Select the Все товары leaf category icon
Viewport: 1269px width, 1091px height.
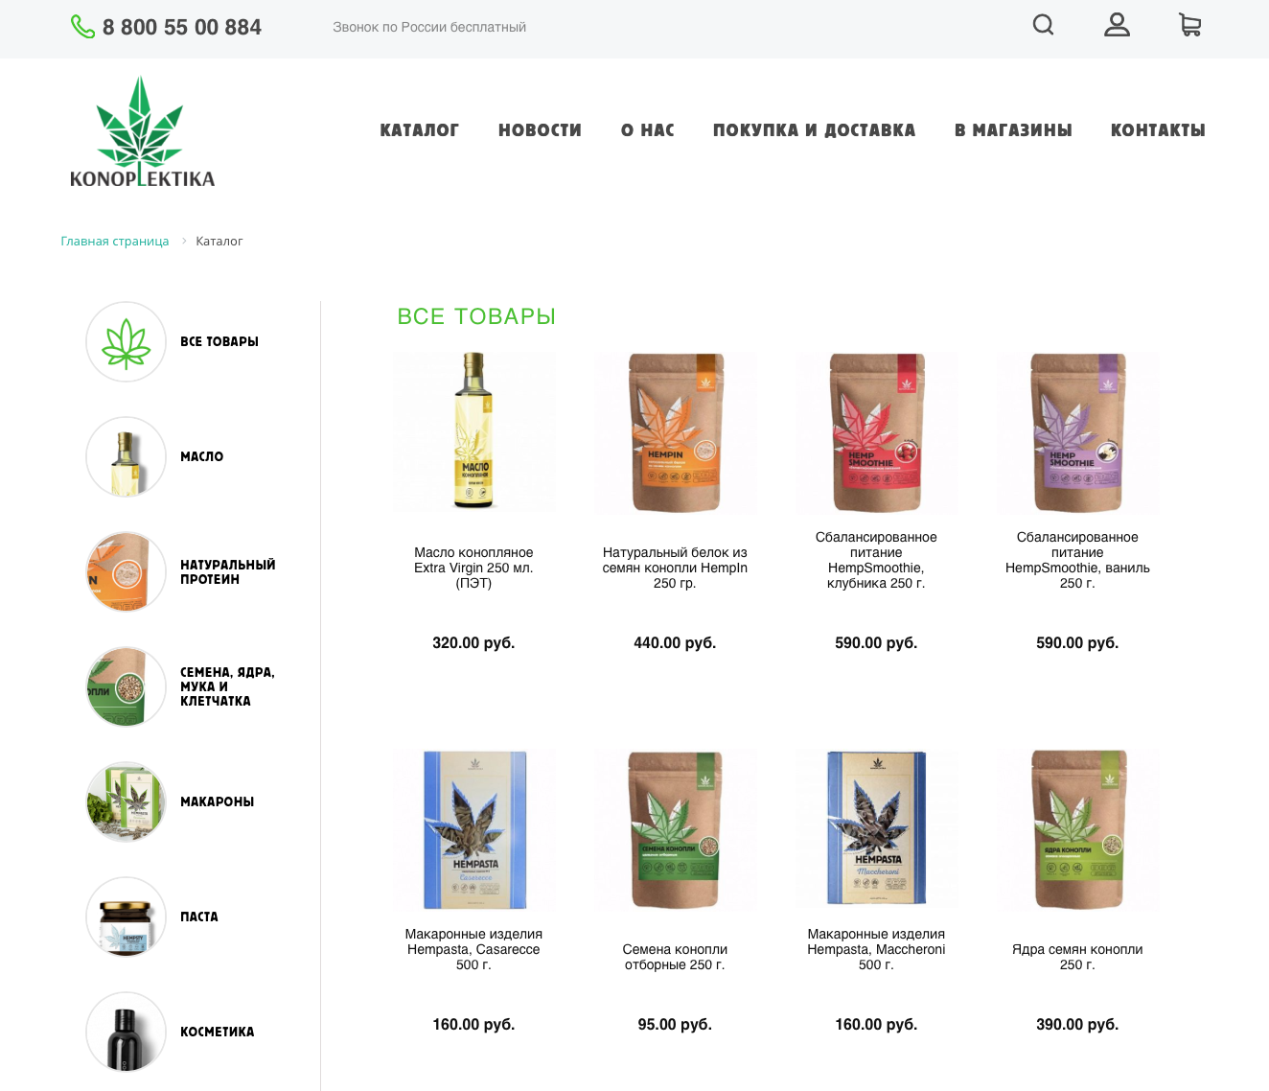pos(127,342)
